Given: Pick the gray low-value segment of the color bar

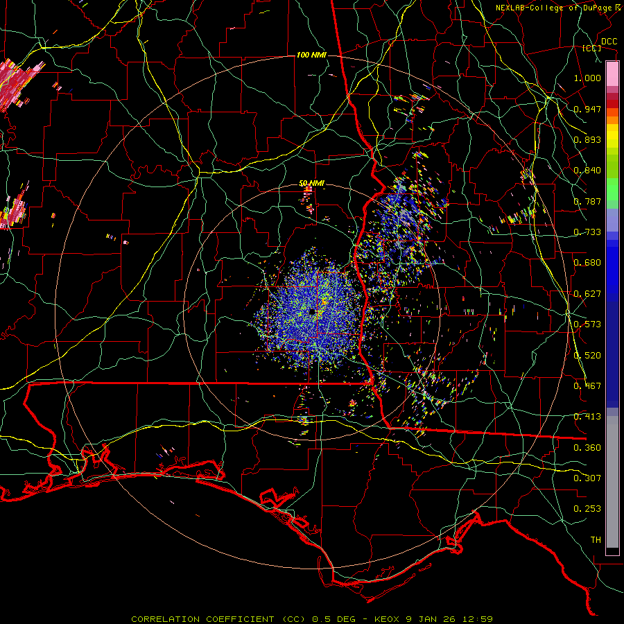Looking at the screenshot, I should (x=612, y=482).
